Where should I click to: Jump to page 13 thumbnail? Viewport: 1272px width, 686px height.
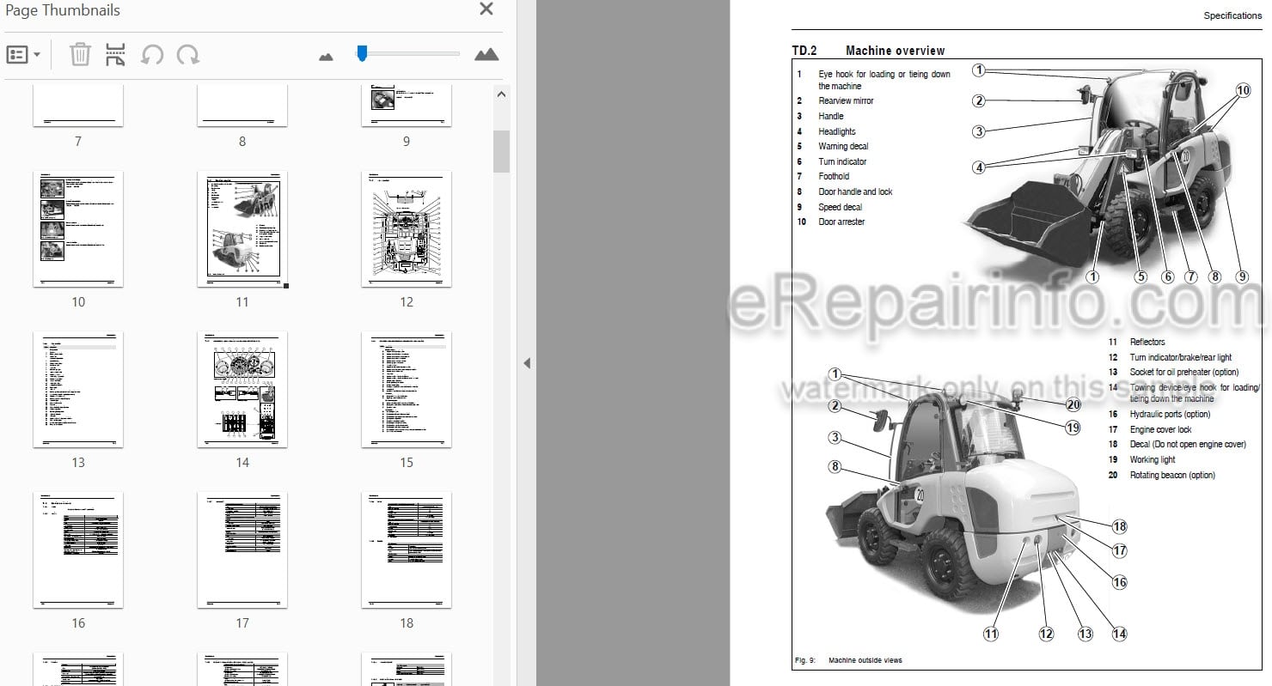pyautogui.click(x=78, y=389)
